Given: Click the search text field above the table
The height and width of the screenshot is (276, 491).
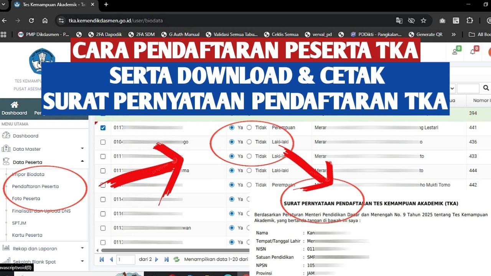Looking at the screenshot, I should pos(468,89).
